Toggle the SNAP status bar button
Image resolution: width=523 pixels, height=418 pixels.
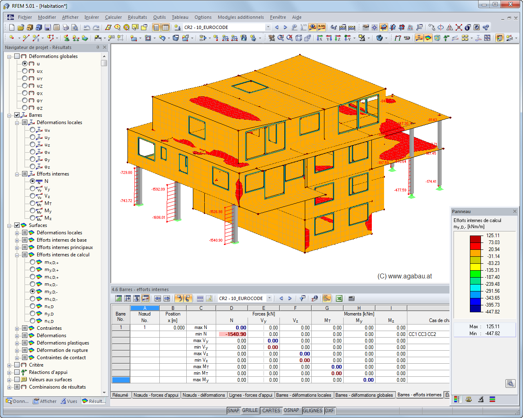pyautogui.click(x=233, y=411)
